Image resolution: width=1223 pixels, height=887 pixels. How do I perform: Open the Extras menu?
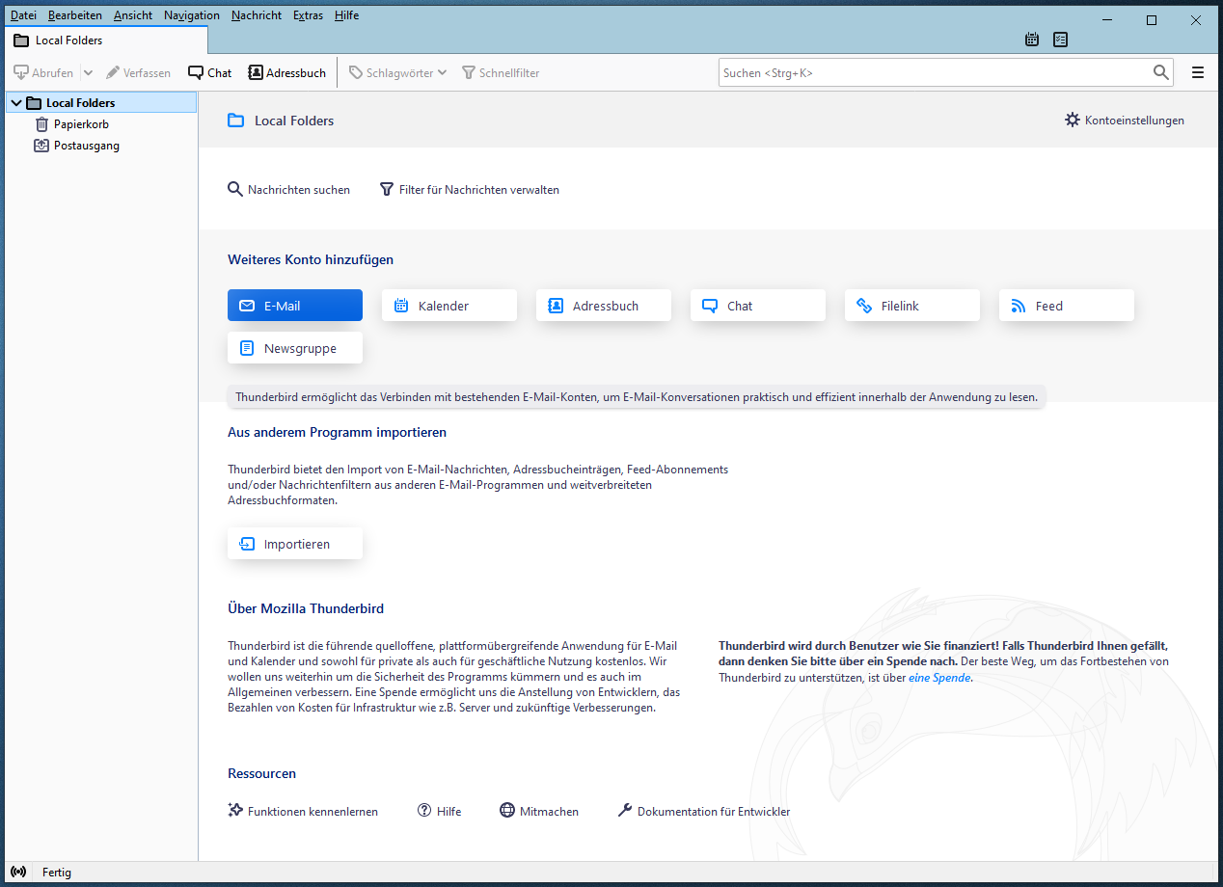point(308,15)
